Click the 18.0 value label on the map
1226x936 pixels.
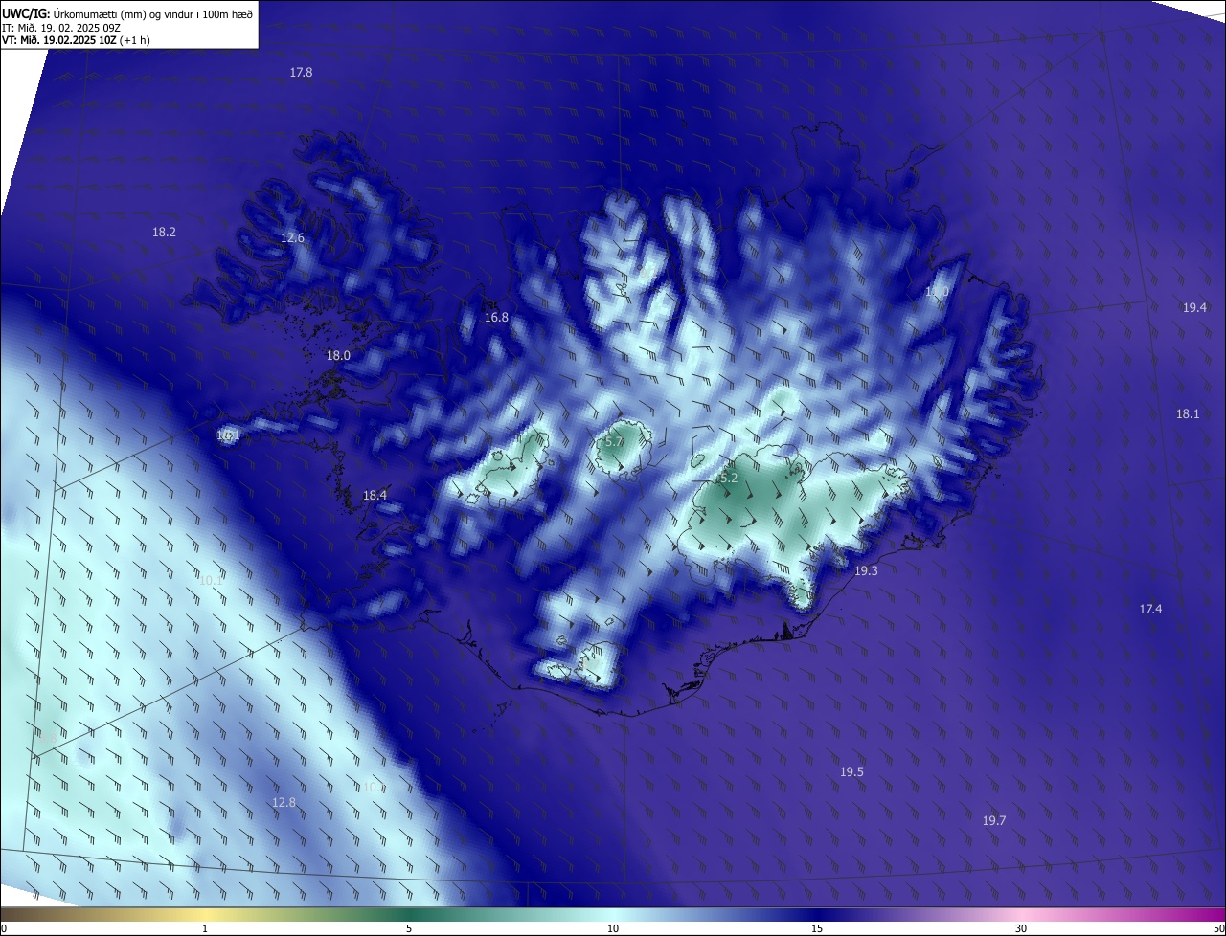pyautogui.click(x=338, y=356)
